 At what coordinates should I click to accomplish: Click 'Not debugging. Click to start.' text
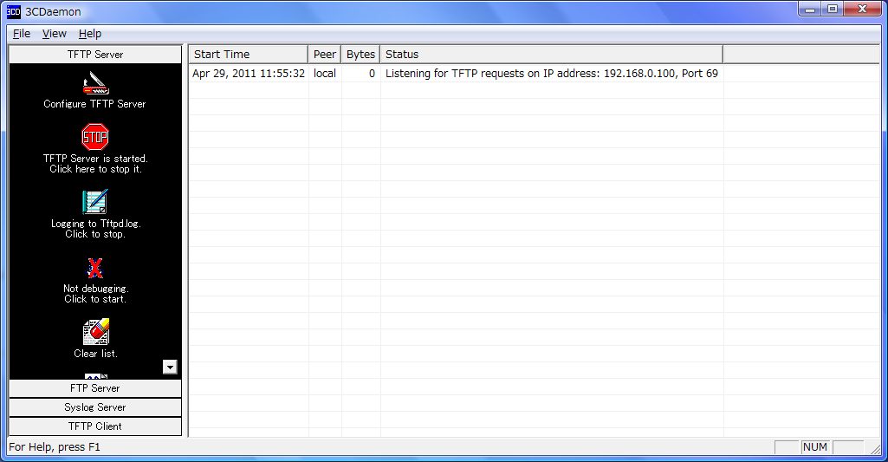[95, 294]
